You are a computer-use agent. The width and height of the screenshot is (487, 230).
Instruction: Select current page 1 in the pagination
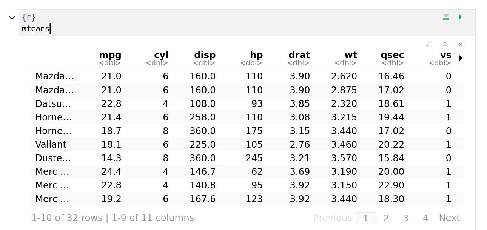(x=365, y=218)
